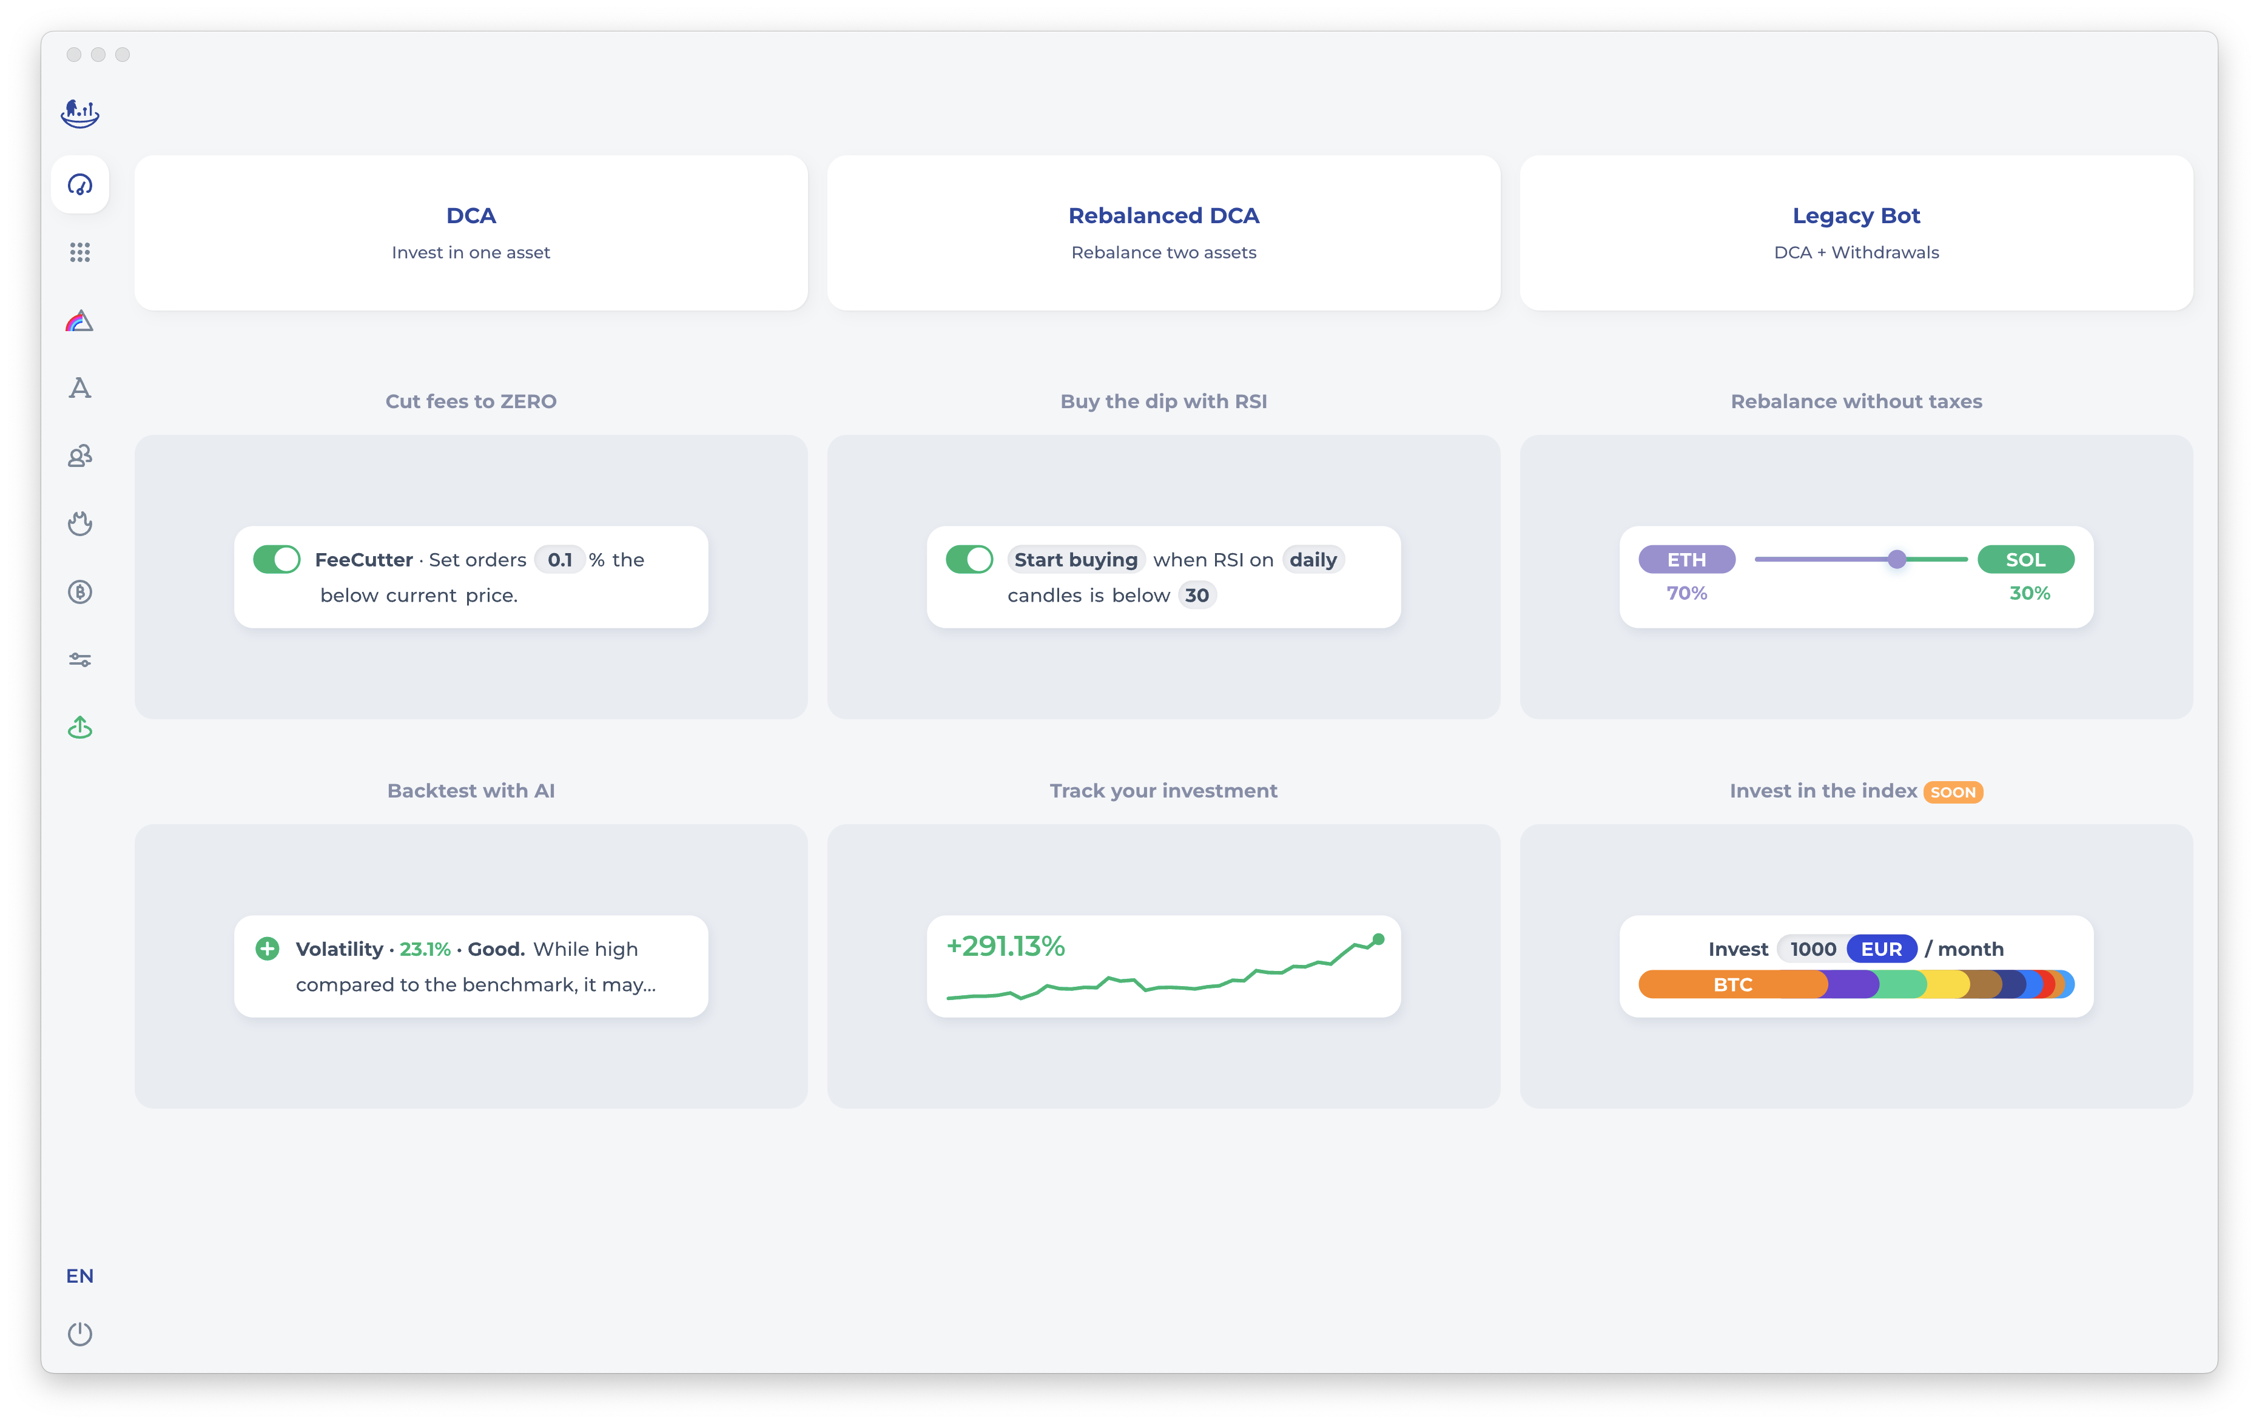Open the letter A icon in sidebar
The width and height of the screenshot is (2259, 1424).
(x=79, y=388)
